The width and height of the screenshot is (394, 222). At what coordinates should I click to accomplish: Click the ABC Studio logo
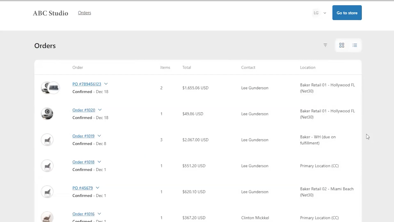point(51,13)
